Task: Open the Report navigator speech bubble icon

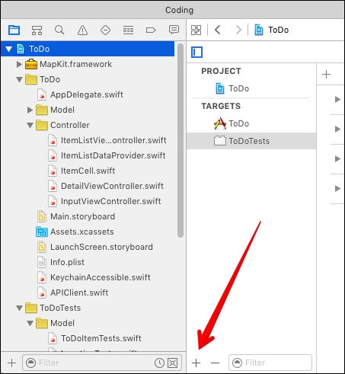Action: coord(174,30)
